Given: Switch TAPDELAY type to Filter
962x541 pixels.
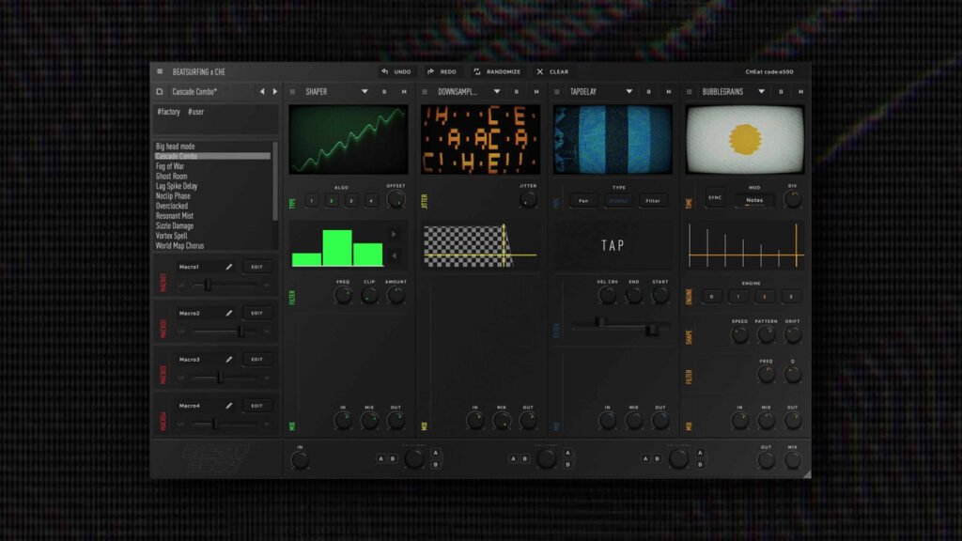Looking at the screenshot, I should (653, 200).
